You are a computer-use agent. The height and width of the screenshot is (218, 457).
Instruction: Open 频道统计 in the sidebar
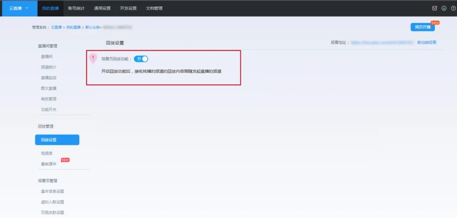coord(48,67)
